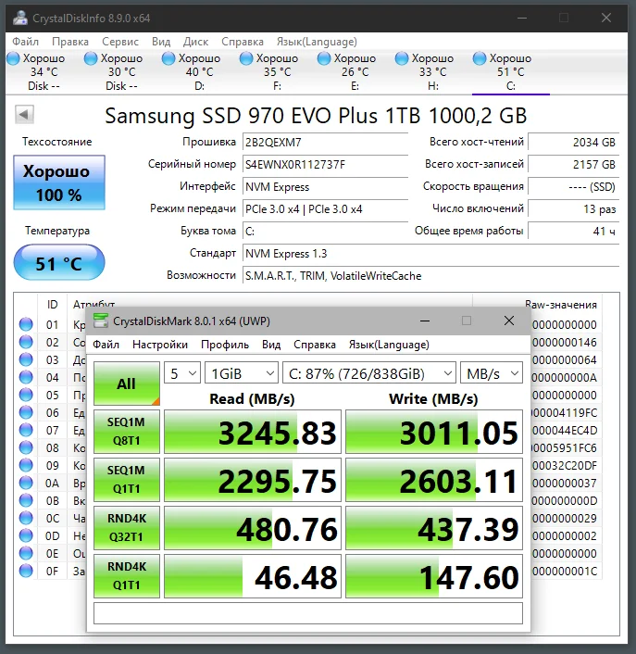
Task: Open Справка menu in CrystalDiskMark
Action: click(314, 345)
